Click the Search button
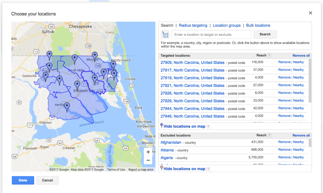Screen dimensions: 323x193 [x=265, y=34]
